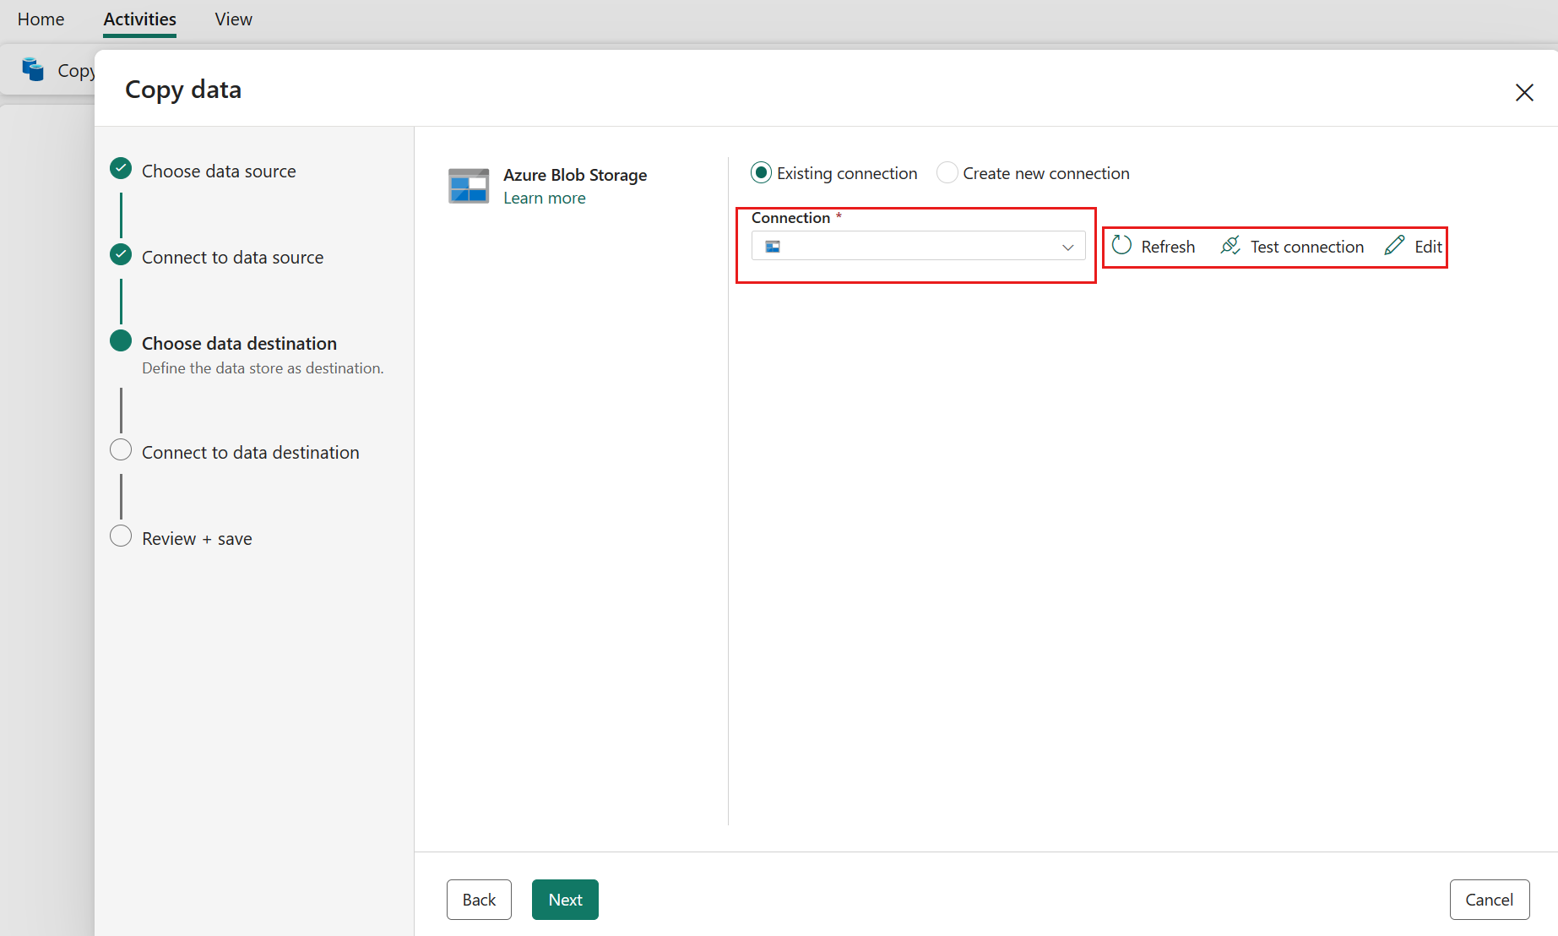This screenshot has height=936, width=1558.
Task: Click the Connection combo box field
Action: [x=918, y=246]
